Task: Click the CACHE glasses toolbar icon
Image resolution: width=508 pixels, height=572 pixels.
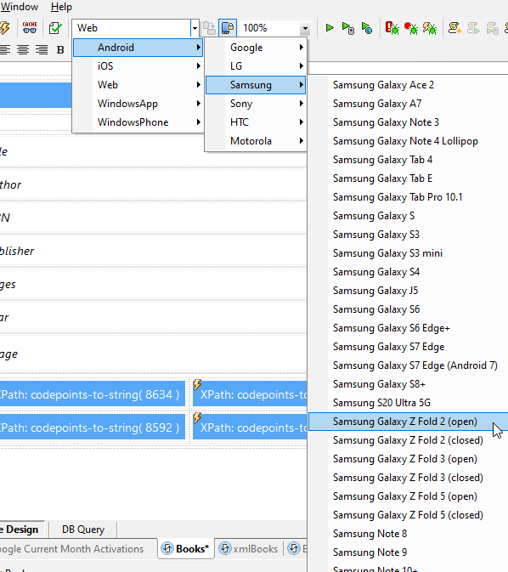Action: tap(30, 28)
